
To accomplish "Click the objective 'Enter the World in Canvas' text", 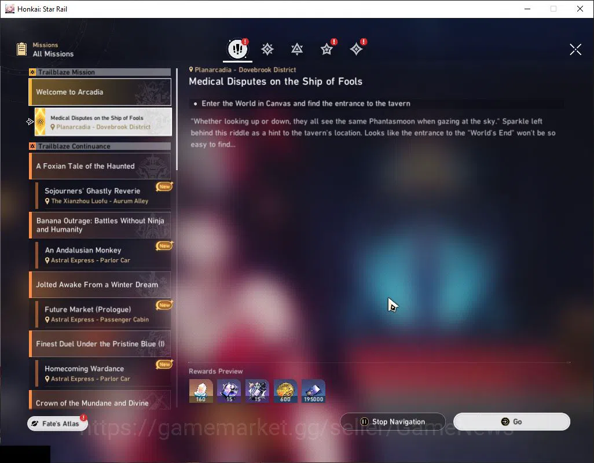I will 306,104.
